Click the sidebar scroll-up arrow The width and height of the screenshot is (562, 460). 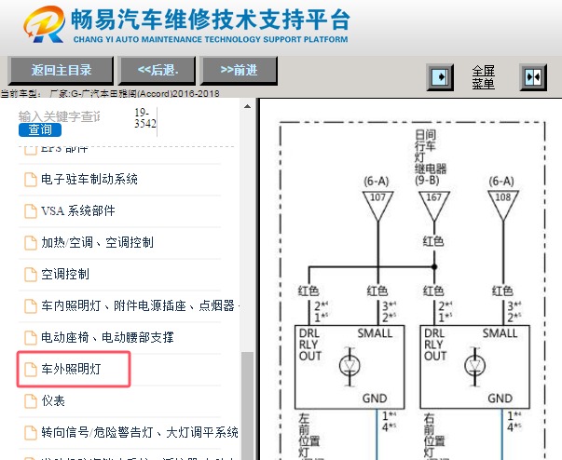(247, 106)
